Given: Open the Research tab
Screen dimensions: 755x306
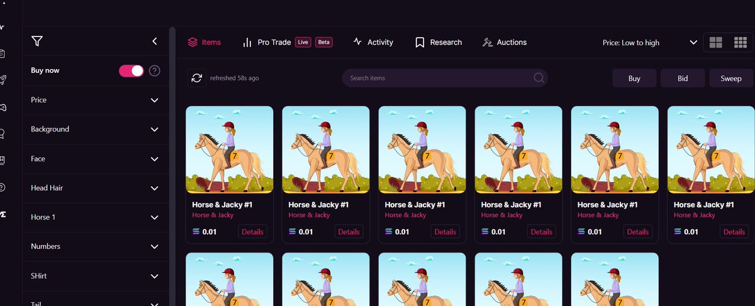Looking at the screenshot, I should [439, 42].
